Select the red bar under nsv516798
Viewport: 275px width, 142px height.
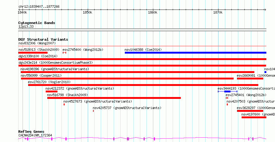(x=114, y=98)
